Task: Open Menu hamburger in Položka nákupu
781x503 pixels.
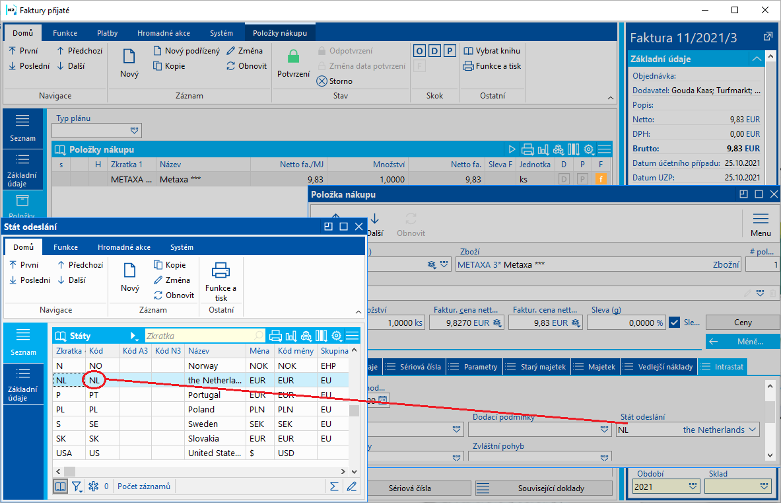Action: [x=761, y=219]
